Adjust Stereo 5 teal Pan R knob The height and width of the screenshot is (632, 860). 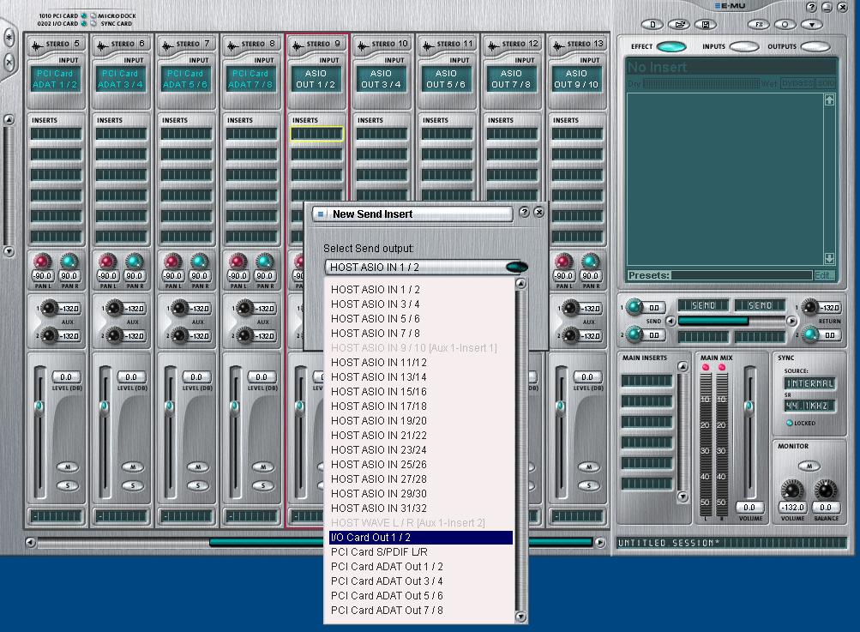[69, 262]
